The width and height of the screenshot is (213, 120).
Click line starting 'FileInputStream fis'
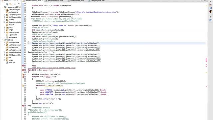pos(75,12)
